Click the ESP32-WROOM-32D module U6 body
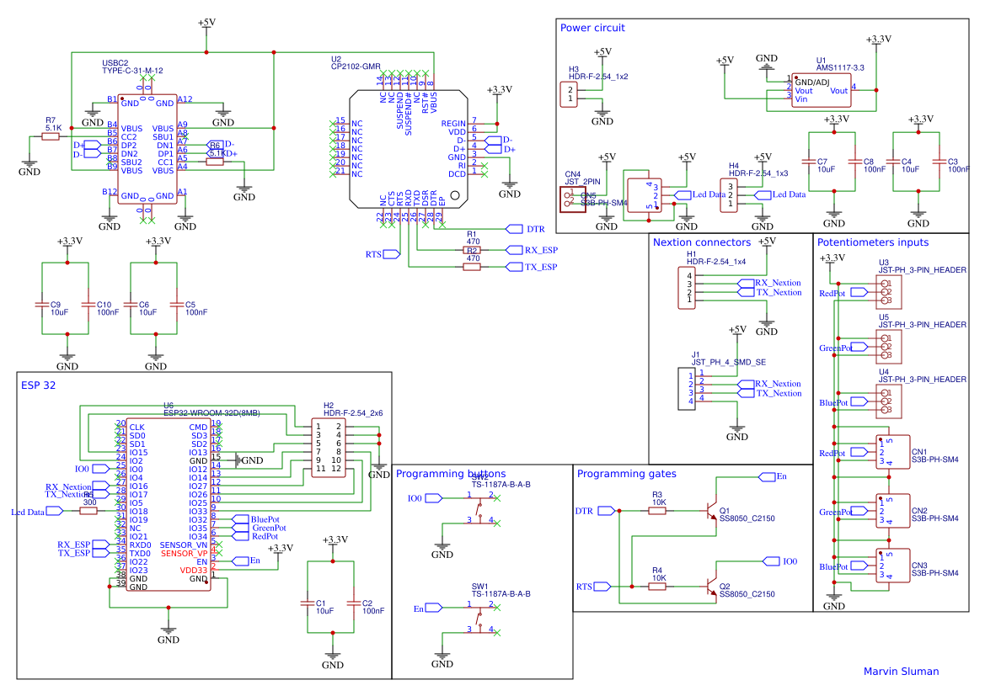 coord(169,505)
